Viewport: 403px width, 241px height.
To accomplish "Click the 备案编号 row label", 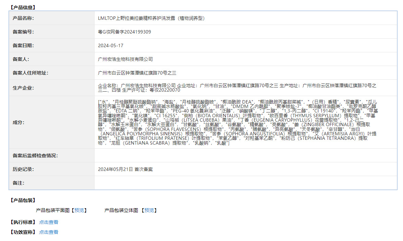I will [x=23, y=32].
